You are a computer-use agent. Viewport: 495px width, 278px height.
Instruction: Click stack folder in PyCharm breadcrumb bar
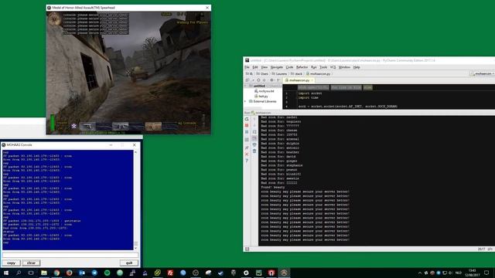[296, 74]
